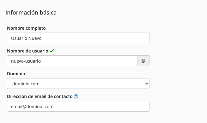207x123 pixels.
Task: Select the 'dominio.com' value in domain selector
Action: [x=26, y=84]
